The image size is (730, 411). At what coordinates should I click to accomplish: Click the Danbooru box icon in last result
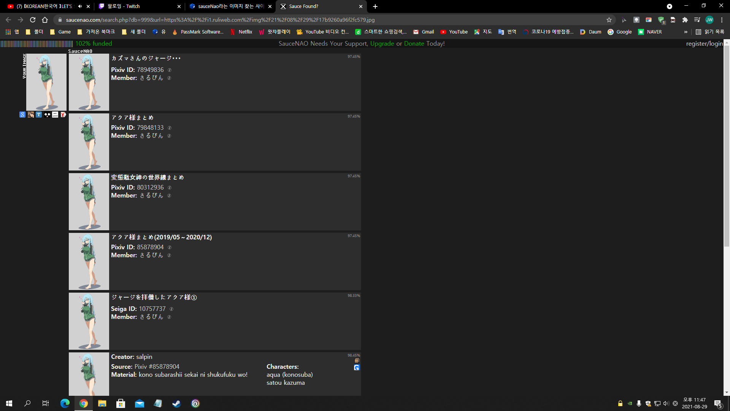[x=357, y=360]
